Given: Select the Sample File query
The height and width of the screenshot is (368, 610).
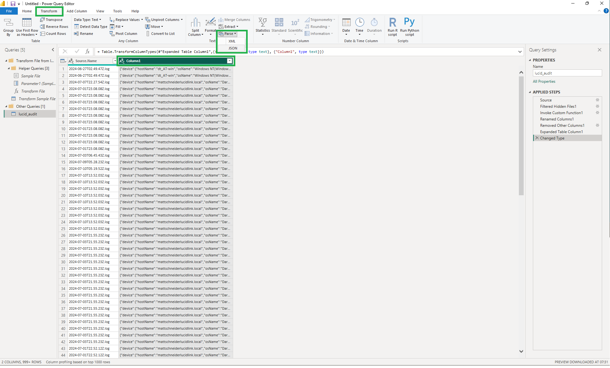Looking at the screenshot, I should click(30, 76).
